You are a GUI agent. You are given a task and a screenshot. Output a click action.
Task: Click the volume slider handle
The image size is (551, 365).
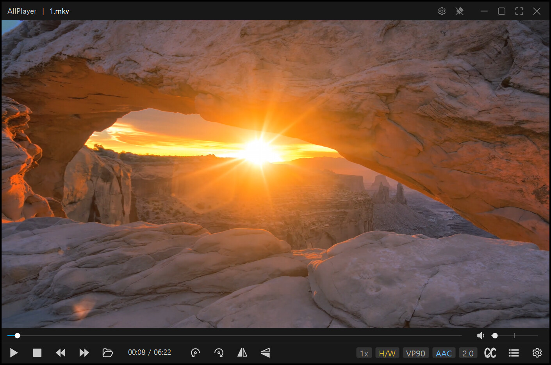[x=495, y=335]
